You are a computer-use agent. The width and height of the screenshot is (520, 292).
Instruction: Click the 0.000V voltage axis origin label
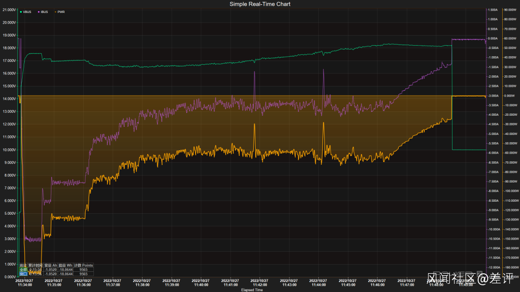[x=10, y=277]
